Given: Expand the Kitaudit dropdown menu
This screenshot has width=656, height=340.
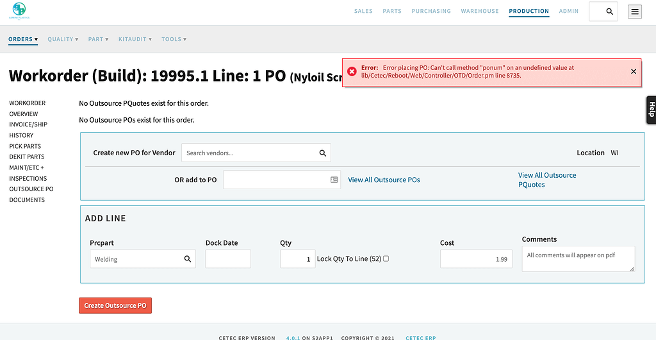Looking at the screenshot, I should [x=135, y=39].
